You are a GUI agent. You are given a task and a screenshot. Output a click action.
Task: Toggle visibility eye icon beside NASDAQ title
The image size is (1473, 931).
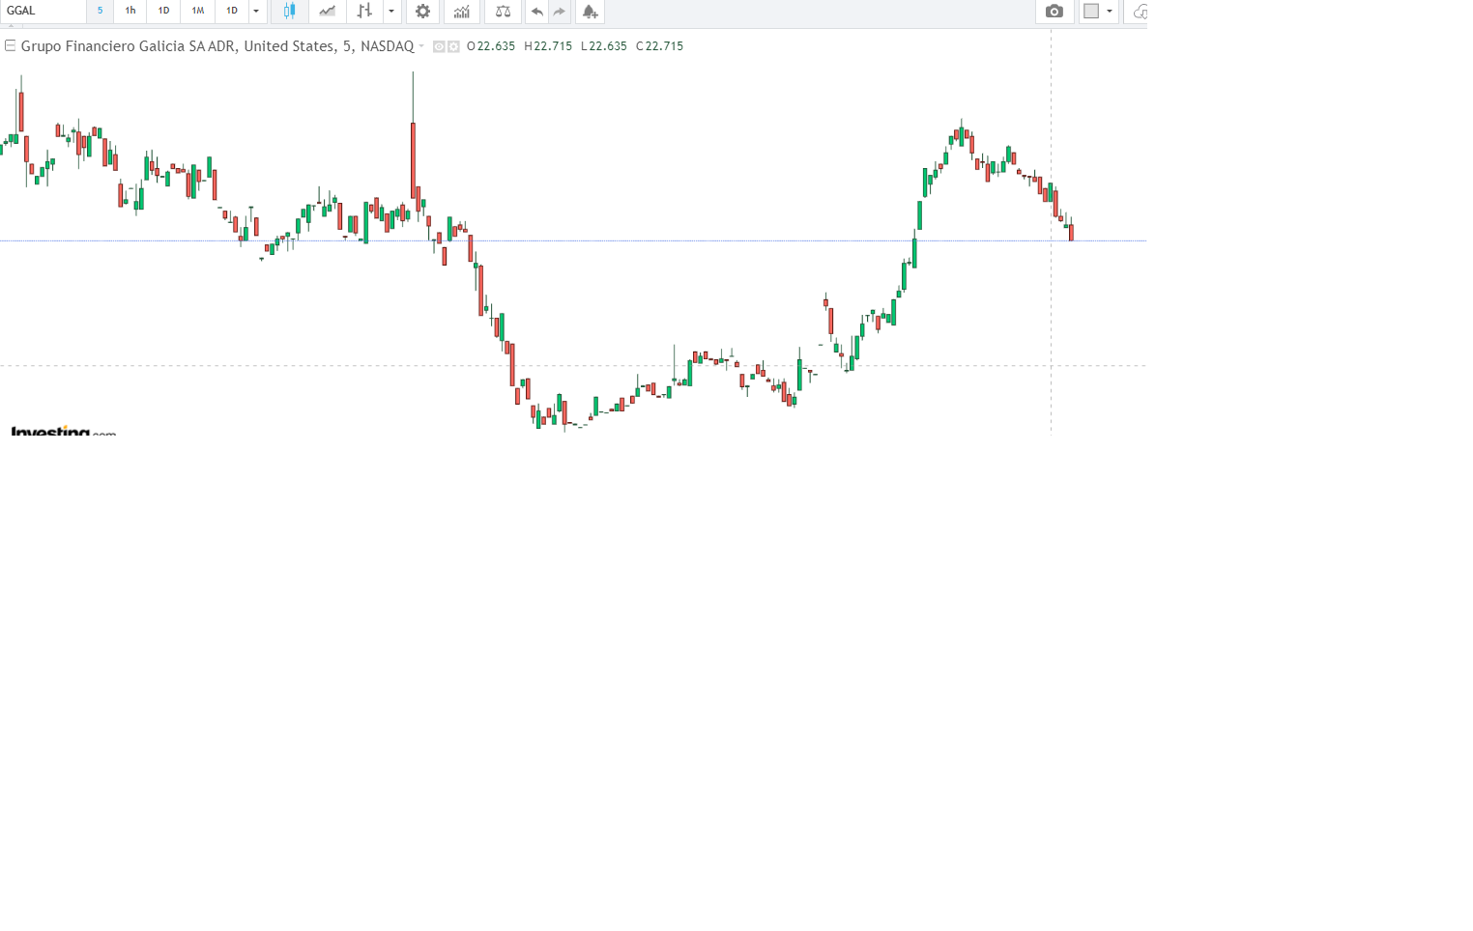click(x=439, y=46)
